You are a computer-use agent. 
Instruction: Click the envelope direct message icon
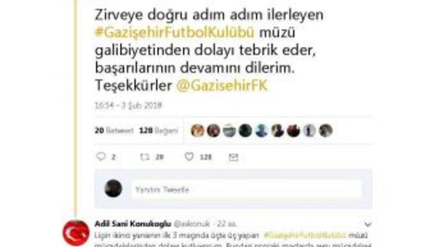pos(233,157)
